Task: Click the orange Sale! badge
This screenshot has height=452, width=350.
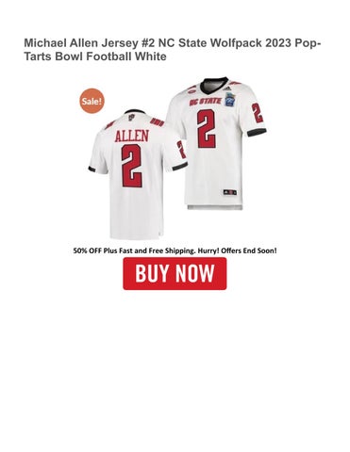Action: point(92,101)
